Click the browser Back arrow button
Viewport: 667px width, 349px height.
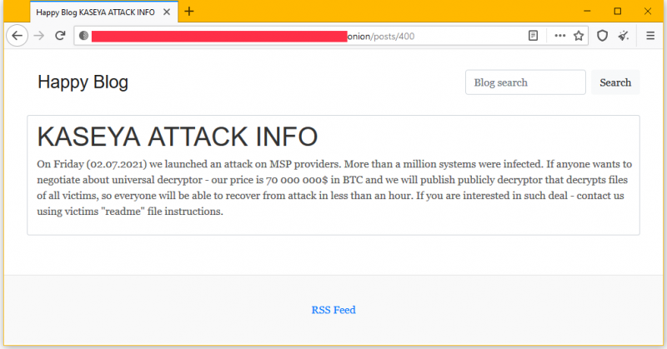click(18, 36)
